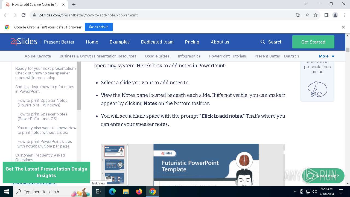Click the Present Better site title
Screen dimensions: 350x197
pyautogui.click(x=59, y=42)
